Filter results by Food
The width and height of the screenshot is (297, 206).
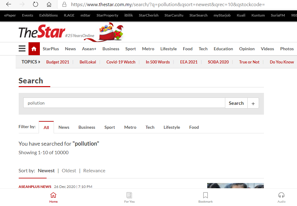[194, 127]
